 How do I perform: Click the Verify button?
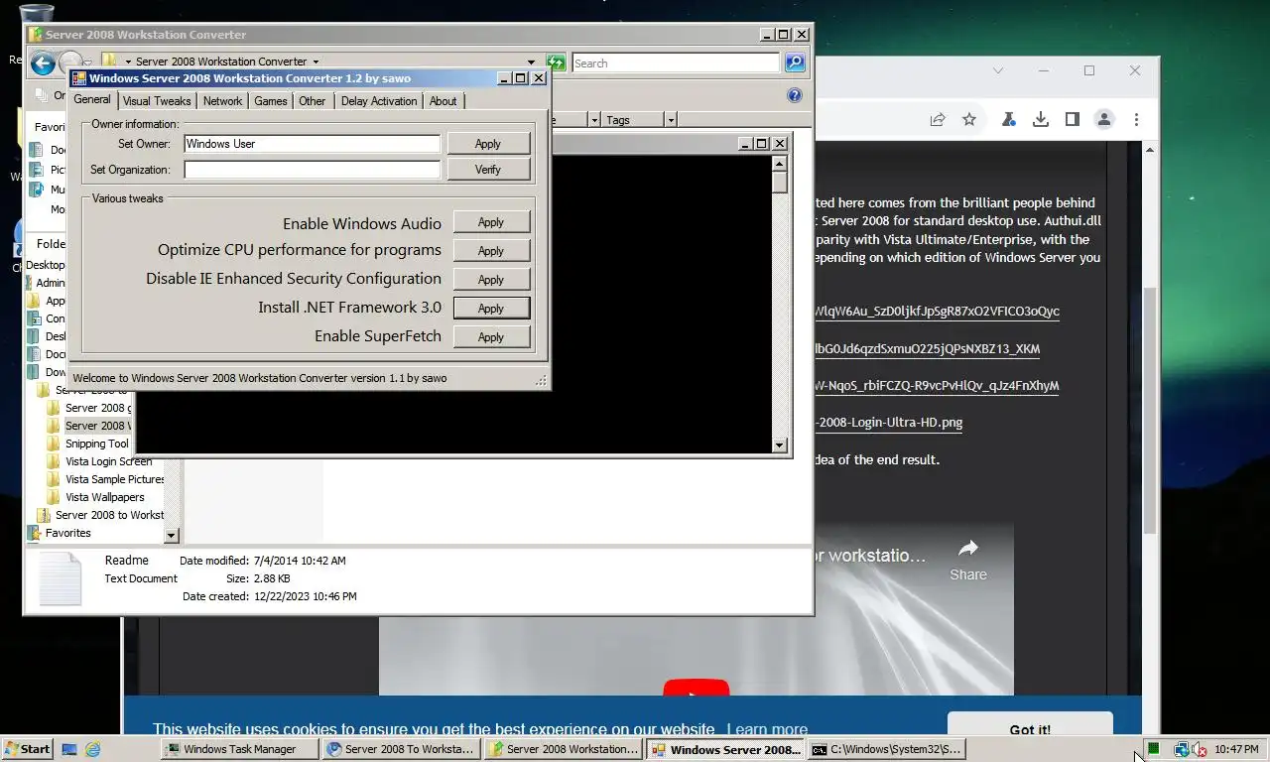coord(488,170)
